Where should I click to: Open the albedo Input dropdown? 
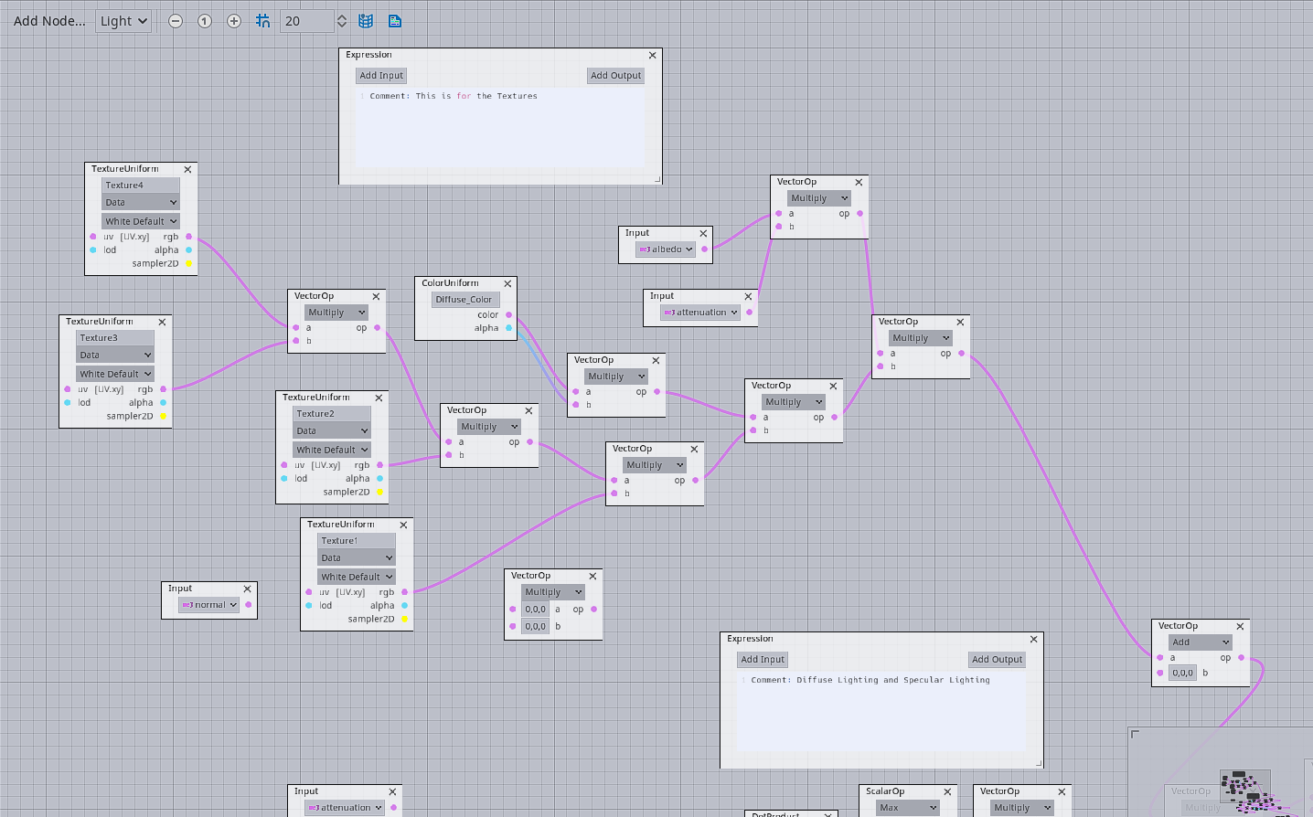pos(666,249)
